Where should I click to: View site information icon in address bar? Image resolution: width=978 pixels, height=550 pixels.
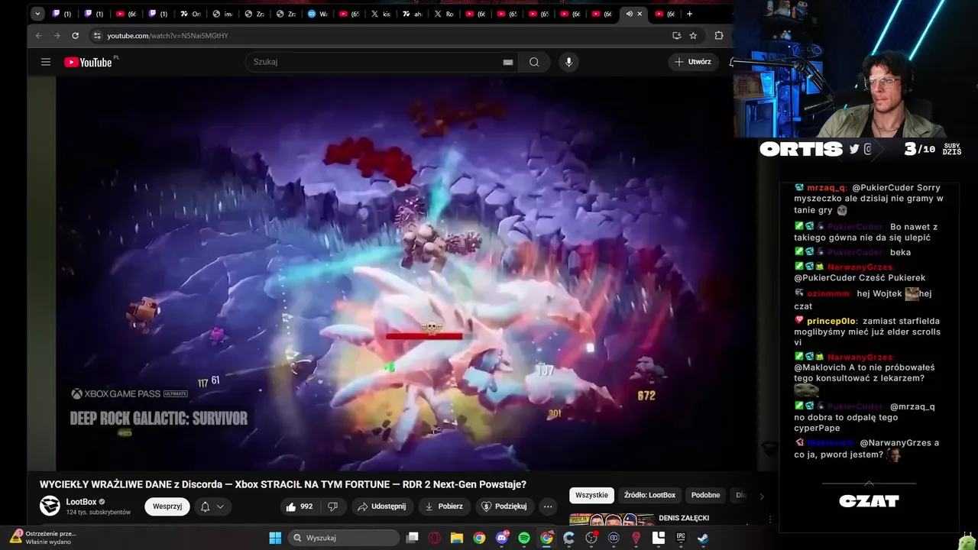coord(96,35)
